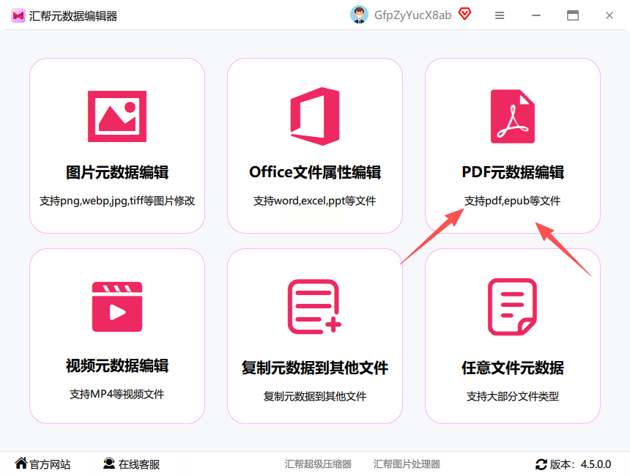Click the PDF元数据编辑 title
Image resolution: width=630 pixels, height=476 pixels.
513,172
